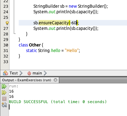
Task: Click line number 24 in gutter
Action: (x=6, y=12)
